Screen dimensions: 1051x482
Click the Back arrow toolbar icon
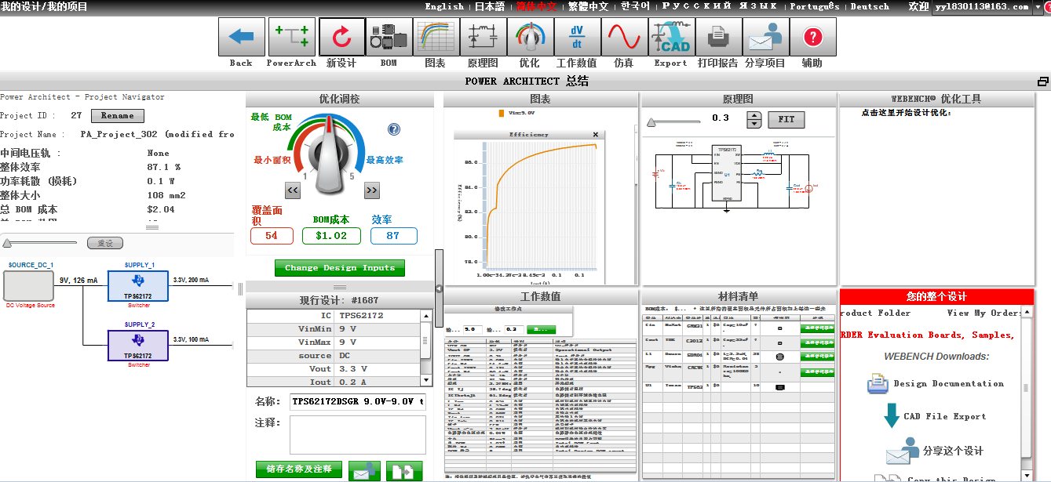click(x=241, y=37)
